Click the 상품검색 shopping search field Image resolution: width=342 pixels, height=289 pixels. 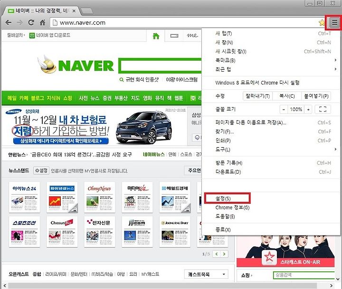pyautogui.click(x=304, y=275)
